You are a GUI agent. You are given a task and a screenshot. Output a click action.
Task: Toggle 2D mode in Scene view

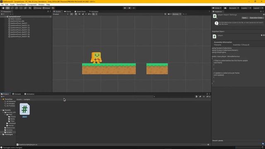pos(72,14)
